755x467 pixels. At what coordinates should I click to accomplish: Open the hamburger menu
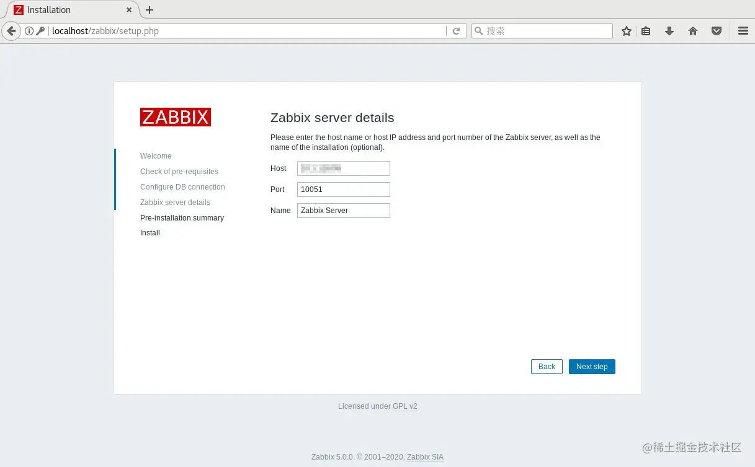(743, 31)
